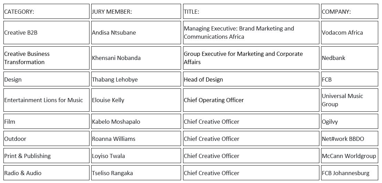This screenshot has height=183, width=382.
Task: Select the Nedbank company cell
Action: (x=350, y=58)
